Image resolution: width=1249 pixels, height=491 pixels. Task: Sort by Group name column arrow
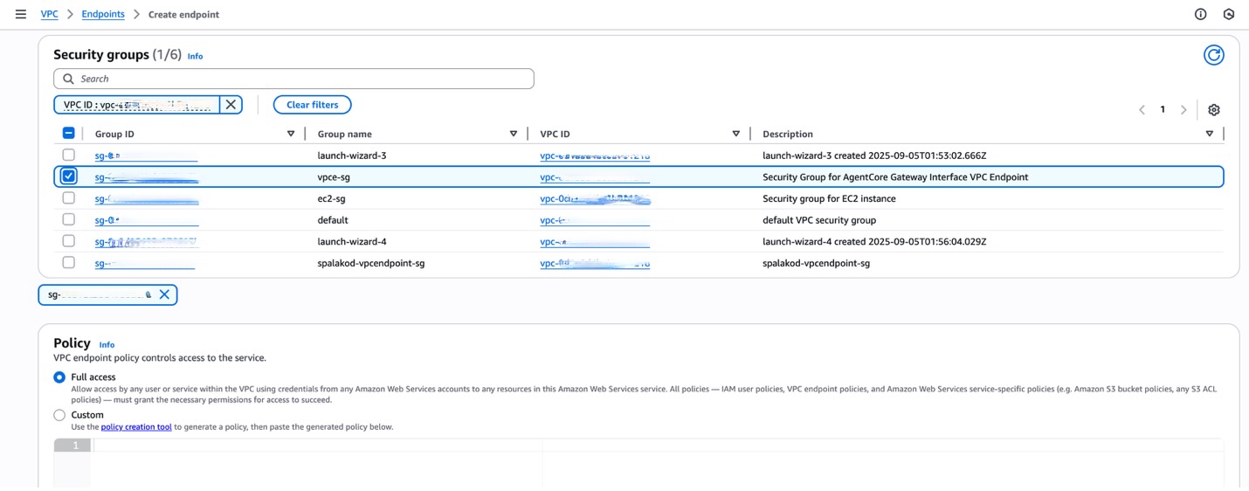pos(514,134)
